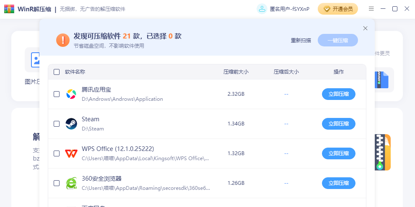This screenshot has width=415, height=207.
Task: Compress Steam with its 立即压缩 button
Action: [338, 124]
